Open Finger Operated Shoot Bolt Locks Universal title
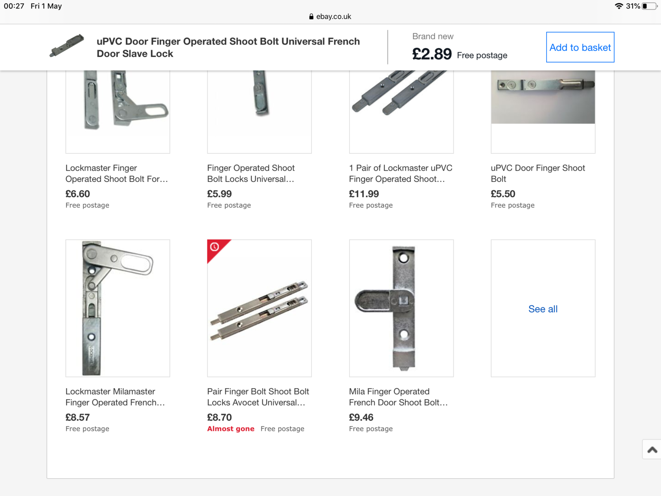 [251, 174]
